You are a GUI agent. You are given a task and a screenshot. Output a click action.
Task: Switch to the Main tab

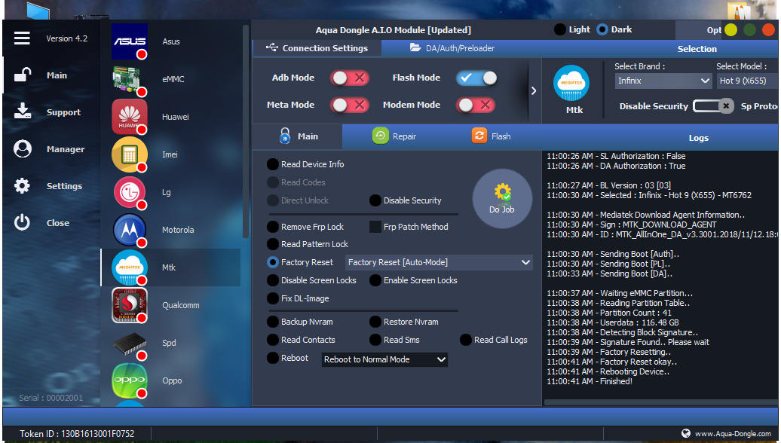297,136
